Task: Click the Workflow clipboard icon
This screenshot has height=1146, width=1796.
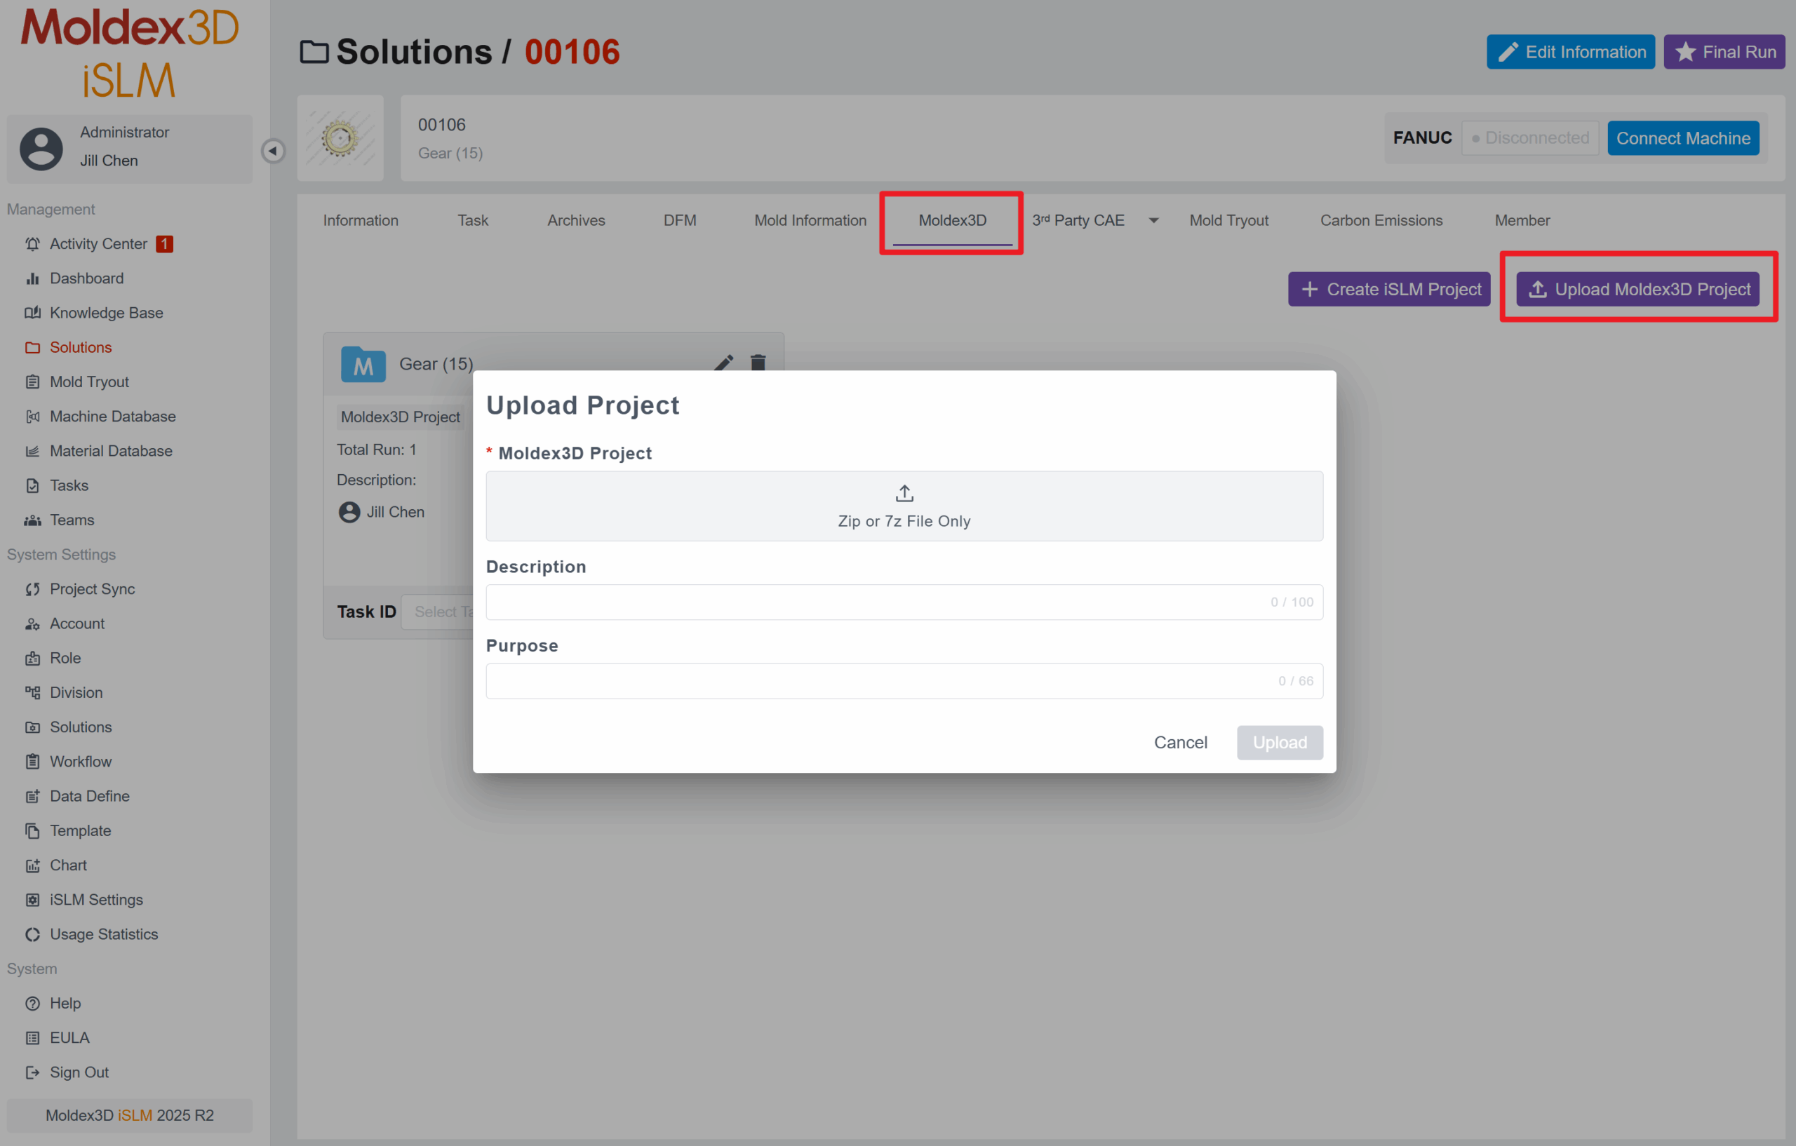Action: coord(32,761)
